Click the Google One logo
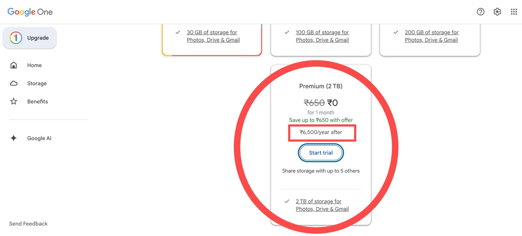Image resolution: width=522 pixels, height=236 pixels. tap(30, 12)
